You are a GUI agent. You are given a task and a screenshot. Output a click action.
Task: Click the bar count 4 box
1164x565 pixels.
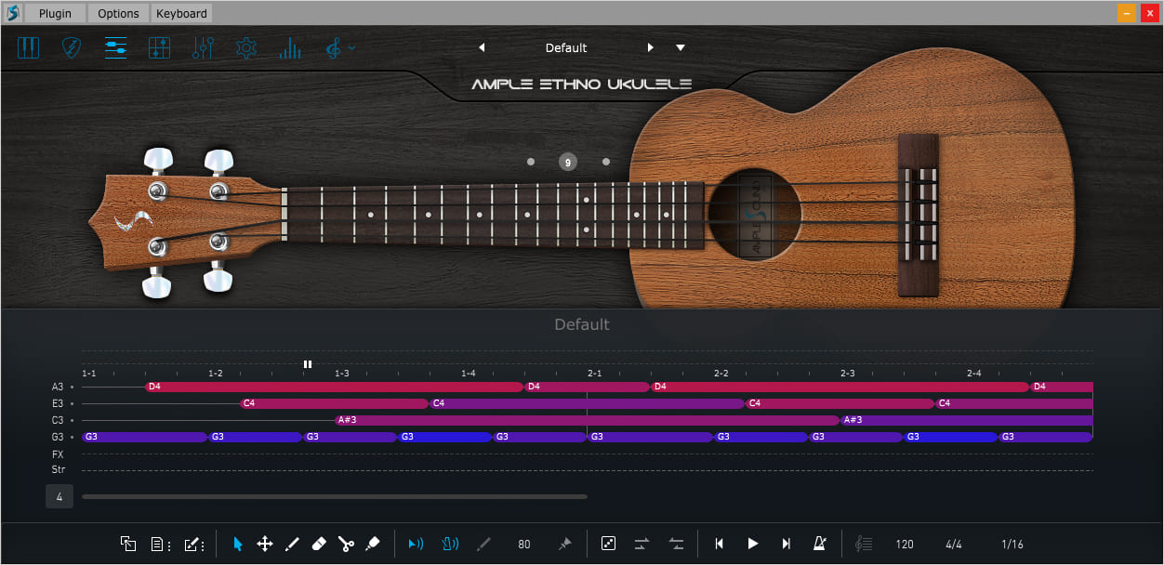(60, 497)
